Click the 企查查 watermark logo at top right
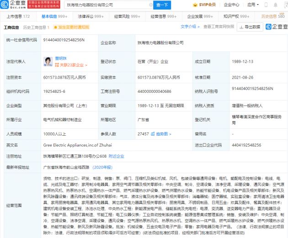Viewport: 288px width, 238px height. [274, 27]
